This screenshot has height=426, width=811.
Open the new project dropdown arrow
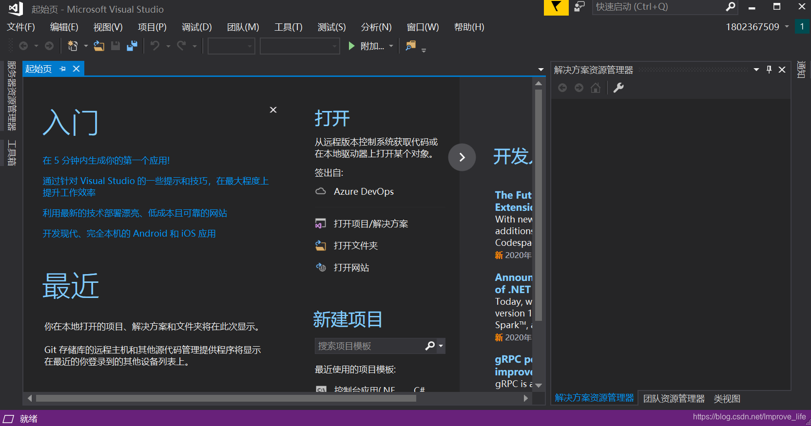tap(86, 46)
